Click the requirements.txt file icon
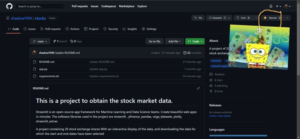 click(x=34, y=76)
